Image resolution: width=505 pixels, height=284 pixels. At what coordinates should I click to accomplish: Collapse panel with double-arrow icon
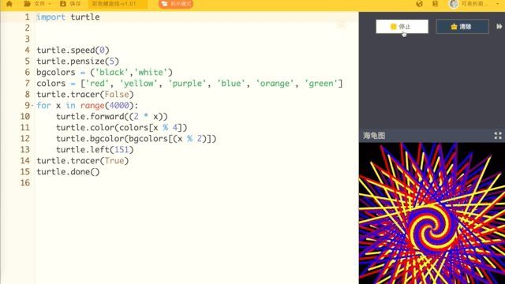[499, 26]
